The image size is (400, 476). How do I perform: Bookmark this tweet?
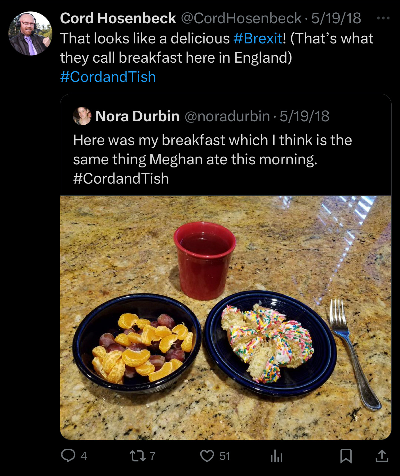click(346, 456)
